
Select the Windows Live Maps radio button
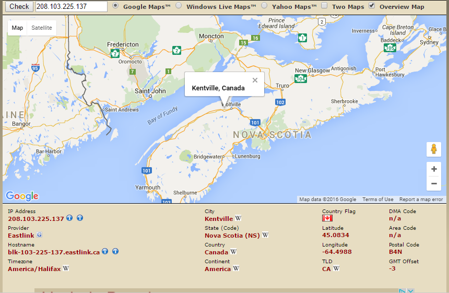tap(179, 5)
